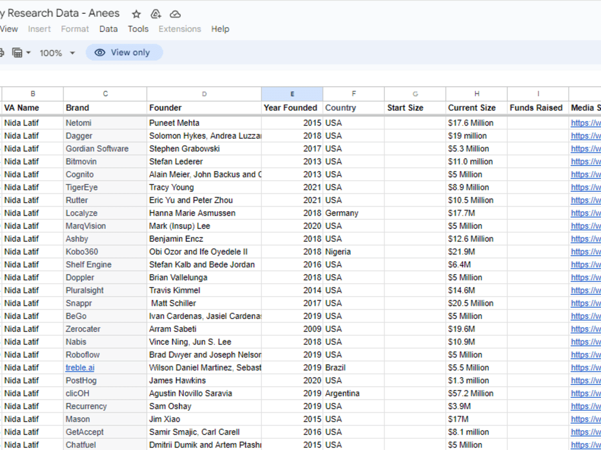Open the media link in the Netomi row
The height and width of the screenshot is (450, 601).
tap(586, 123)
